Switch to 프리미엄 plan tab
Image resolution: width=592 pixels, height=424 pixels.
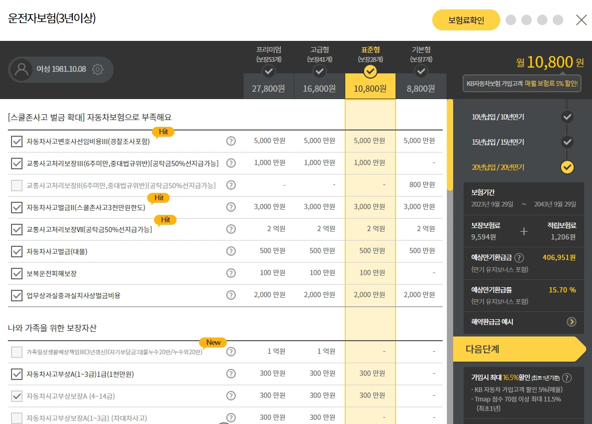pyautogui.click(x=268, y=70)
